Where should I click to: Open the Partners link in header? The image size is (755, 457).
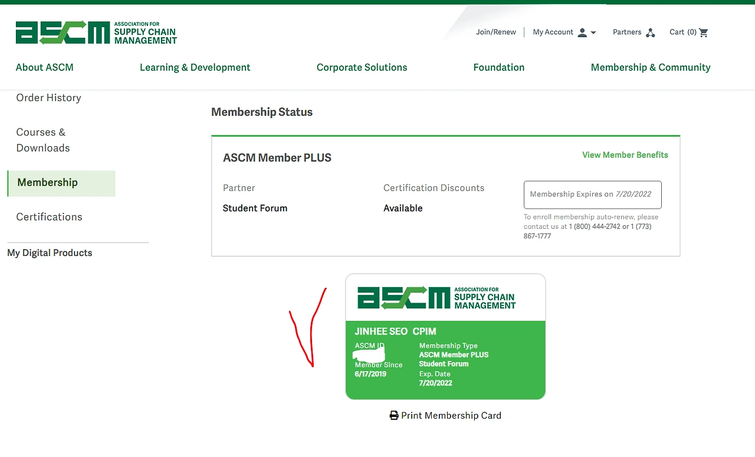tap(627, 32)
